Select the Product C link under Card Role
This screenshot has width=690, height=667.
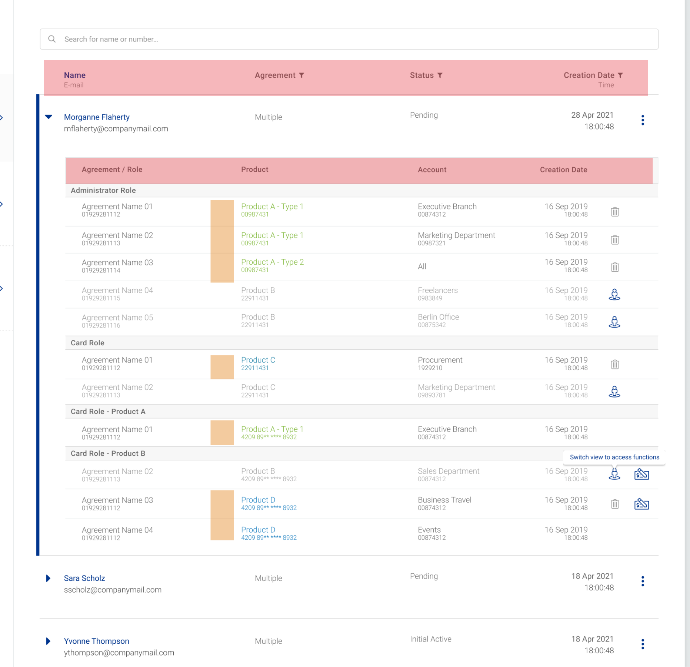pyautogui.click(x=258, y=360)
